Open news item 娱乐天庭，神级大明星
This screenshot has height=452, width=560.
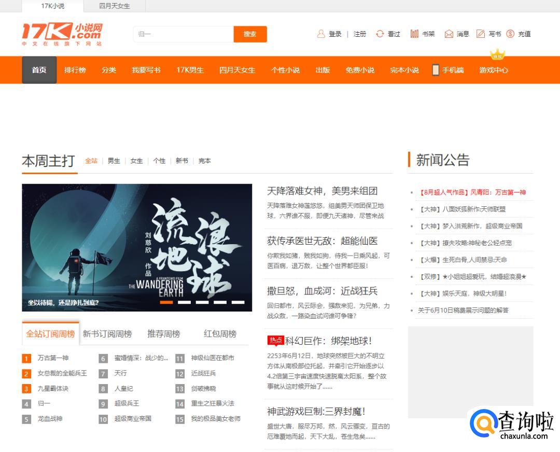(462, 293)
